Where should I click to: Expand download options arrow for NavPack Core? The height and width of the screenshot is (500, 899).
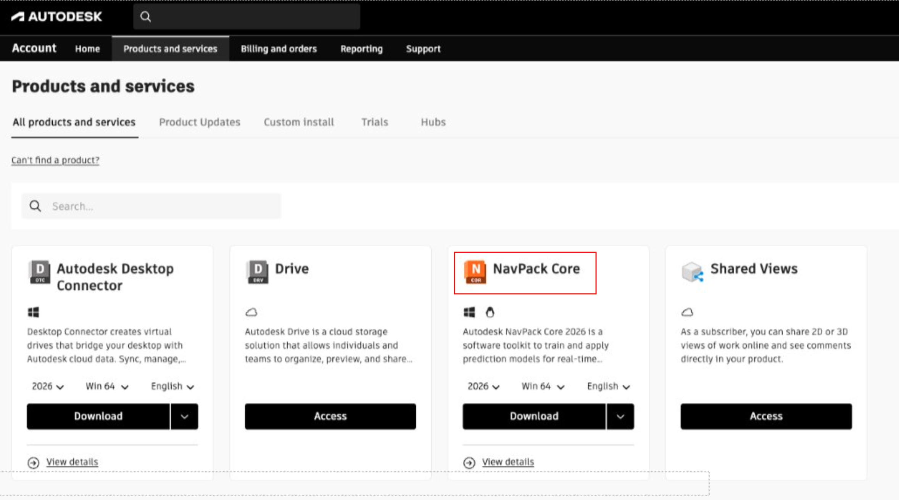tap(620, 417)
